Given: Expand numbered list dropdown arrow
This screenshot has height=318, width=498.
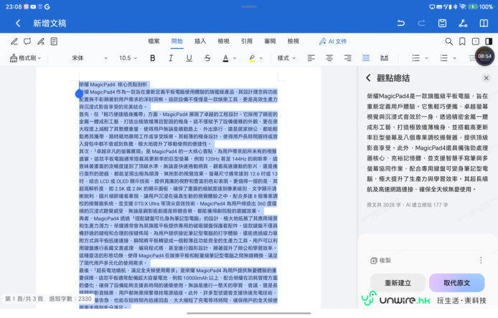Looking at the screenshot, I should pyautogui.click(x=454, y=58).
